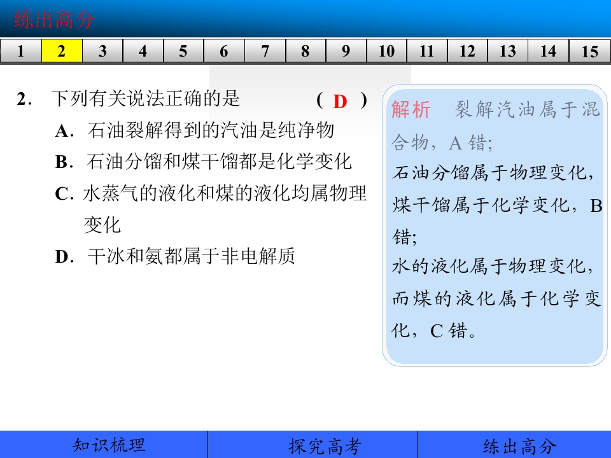611x458 pixels.
Task: Click explanation line 合物，A 错；
Action: click(442, 142)
